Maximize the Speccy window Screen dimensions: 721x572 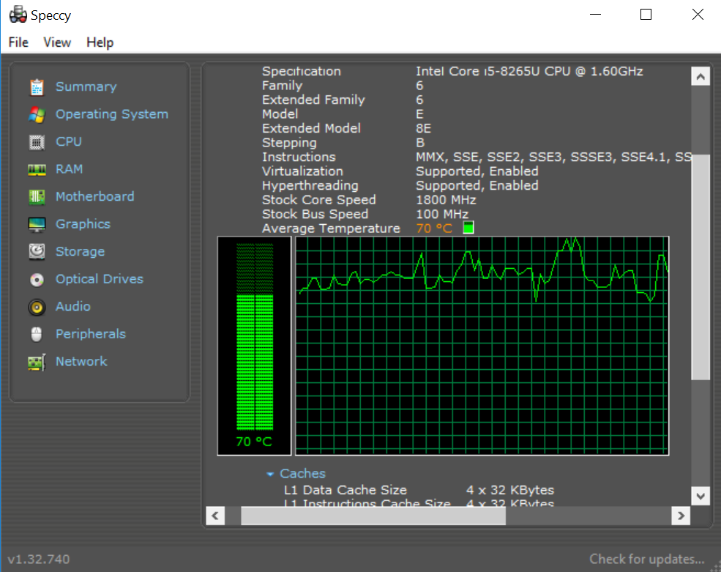tap(646, 14)
